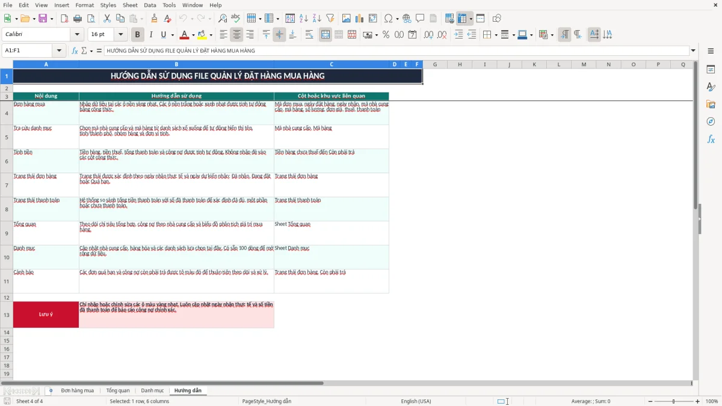Image resolution: width=722 pixels, height=406 pixels.
Task: Click the Sort Ascending icon
Action: click(304, 19)
